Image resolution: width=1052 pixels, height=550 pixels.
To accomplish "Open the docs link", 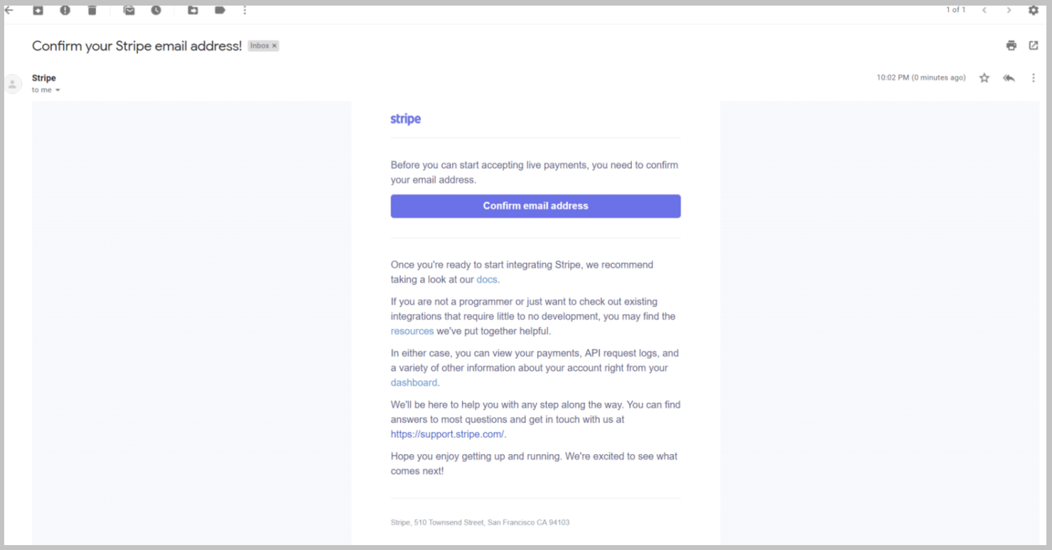I will tap(487, 280).
